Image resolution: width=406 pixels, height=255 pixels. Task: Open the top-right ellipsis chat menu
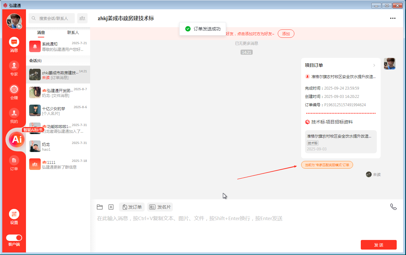[393, 18]
